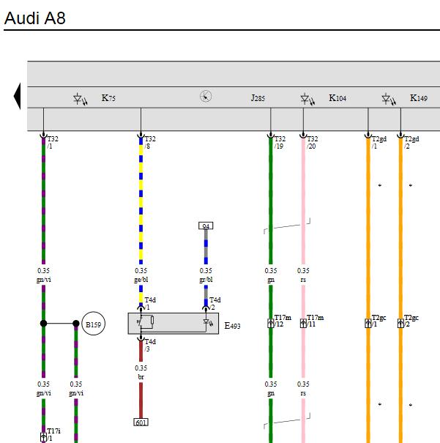Screen dimensions: 440x443
Task: Select the T17i/1 connector symbol
Action: (x=43, y=437)
